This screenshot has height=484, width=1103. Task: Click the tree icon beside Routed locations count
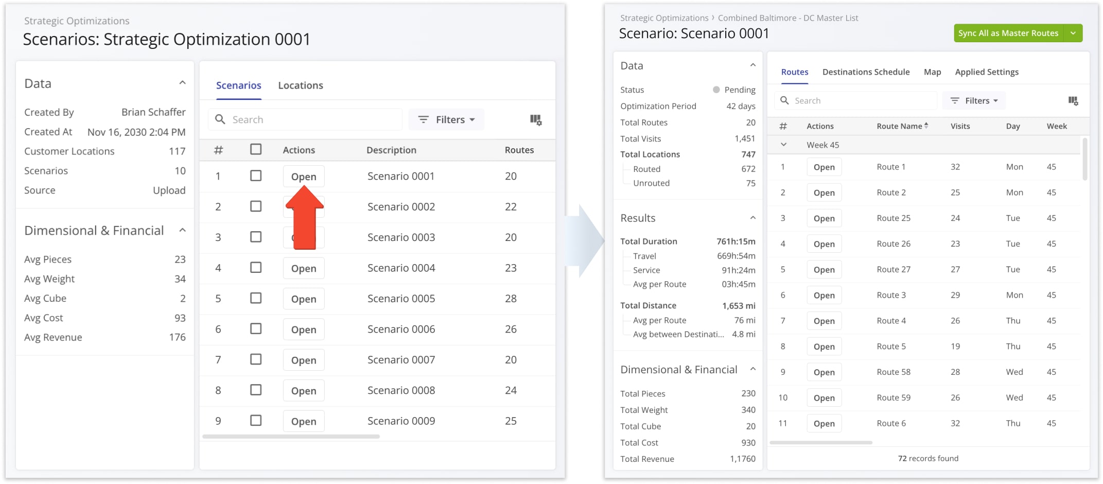[627, 169]
